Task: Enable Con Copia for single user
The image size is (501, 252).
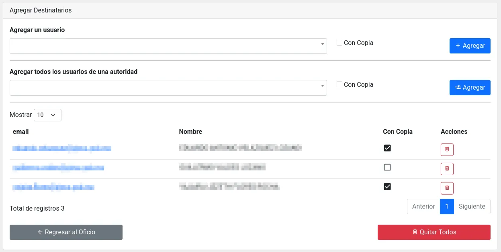Action: pyautogui.click(x=339, y=43)
